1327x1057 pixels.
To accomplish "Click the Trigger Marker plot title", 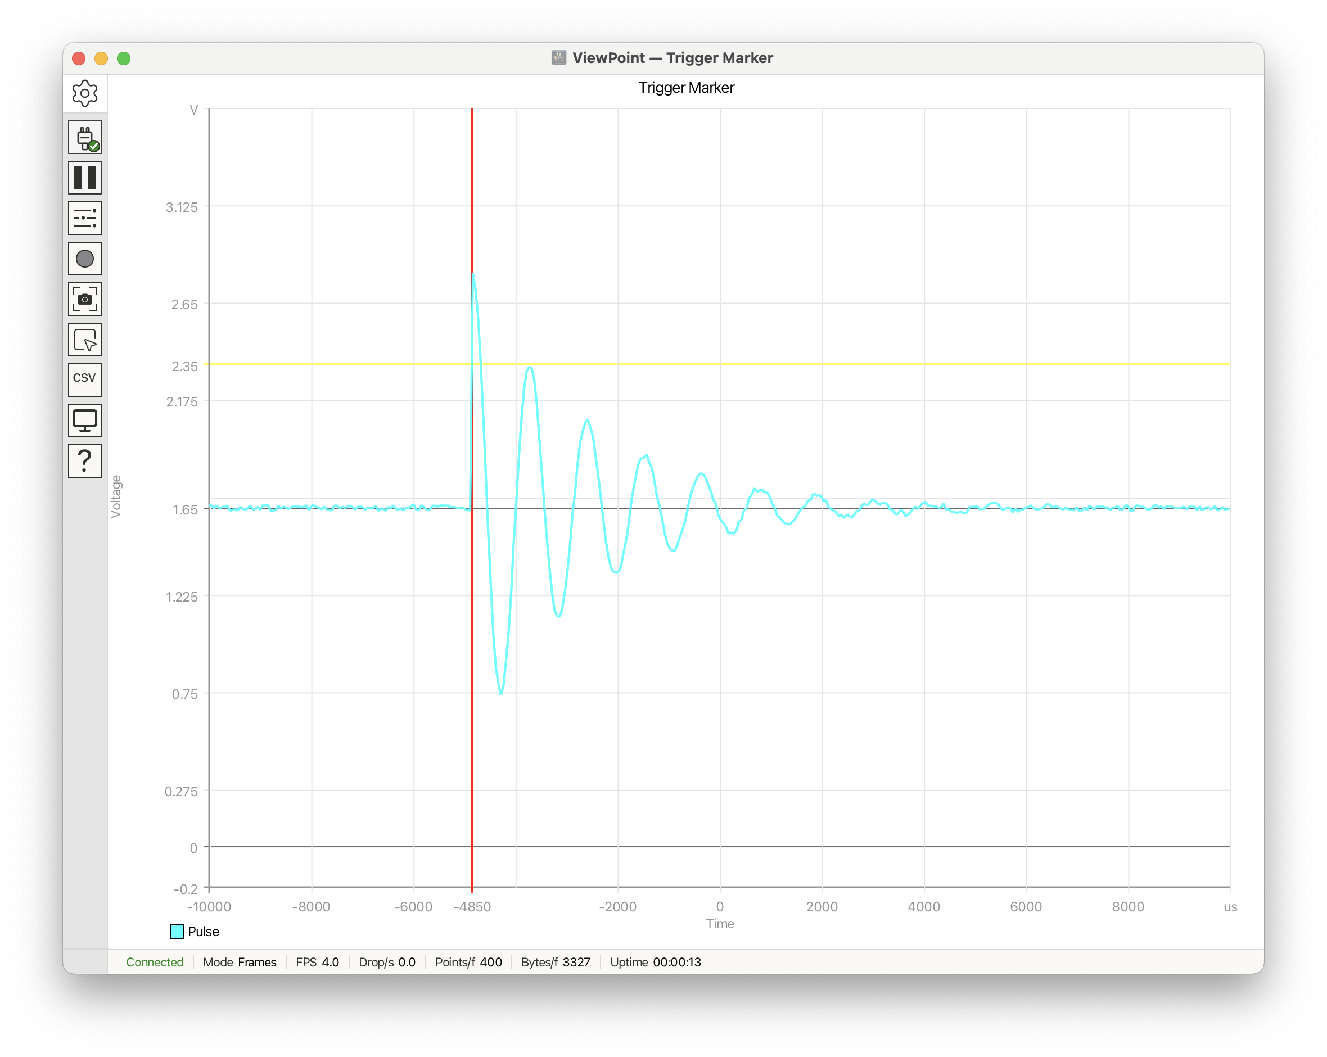I will tap(687, 87).
